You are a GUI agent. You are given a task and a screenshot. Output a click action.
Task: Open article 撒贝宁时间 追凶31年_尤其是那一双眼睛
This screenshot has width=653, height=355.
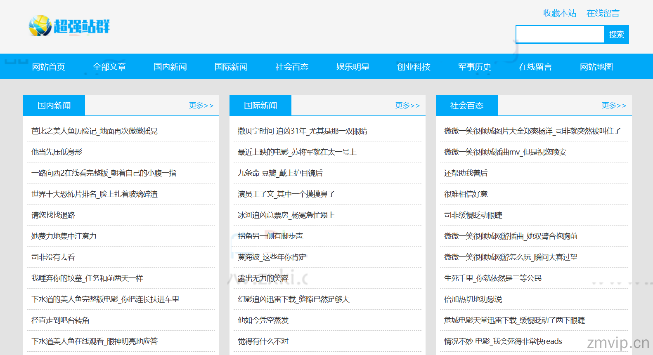click(303, 131)
